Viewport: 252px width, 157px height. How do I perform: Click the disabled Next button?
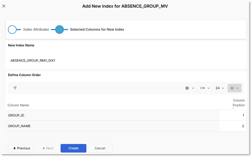pos(47,148)
